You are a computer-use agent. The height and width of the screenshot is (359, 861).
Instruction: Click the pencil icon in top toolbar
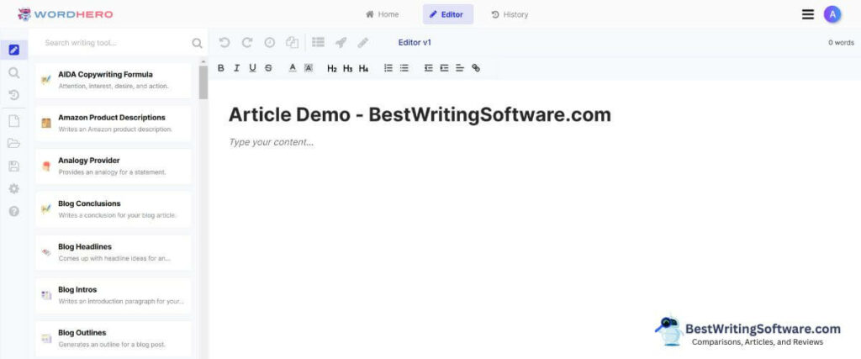[x=363, y=43]
